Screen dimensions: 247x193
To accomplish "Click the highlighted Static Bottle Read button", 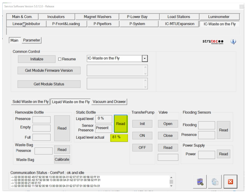I will pyautogui.click(x=121, y=124).
